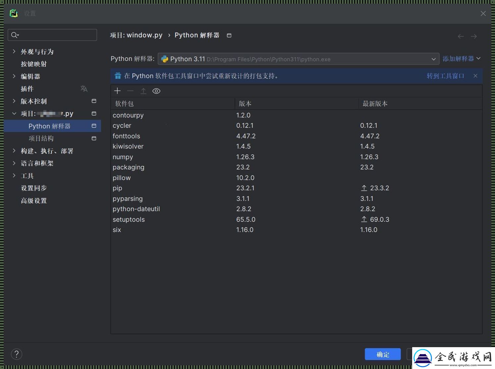Screen dimensions: 495x369
Task: Click the upgrade package arrow icon
Action: tap(143, 91)
